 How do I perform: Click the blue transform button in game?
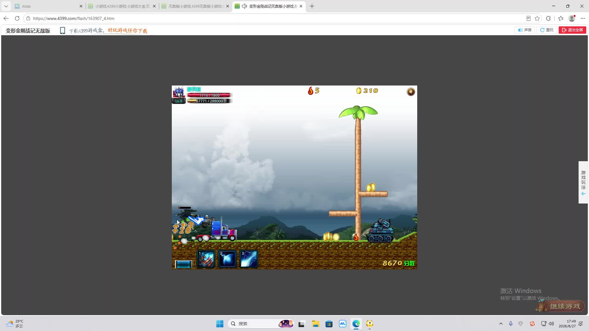coord(183,264)
